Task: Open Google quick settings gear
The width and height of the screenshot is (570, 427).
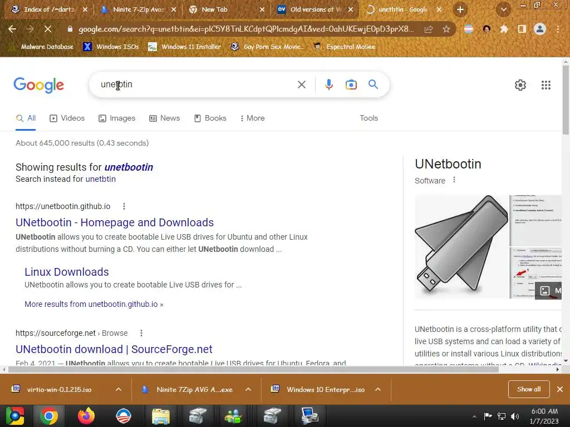Action: pyautogui.click(x=520, y=85)
